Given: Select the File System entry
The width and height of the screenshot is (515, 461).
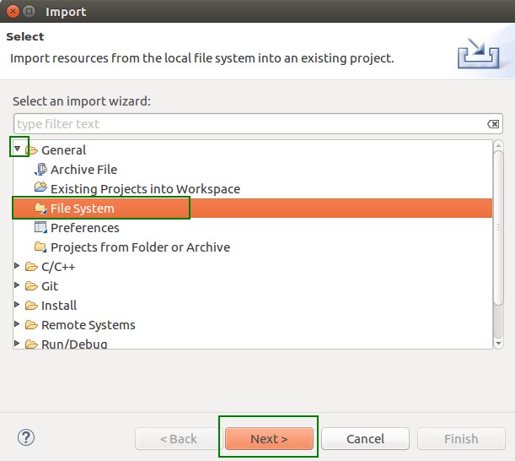Looking at the screenshot, I should [x=82, y=209].
